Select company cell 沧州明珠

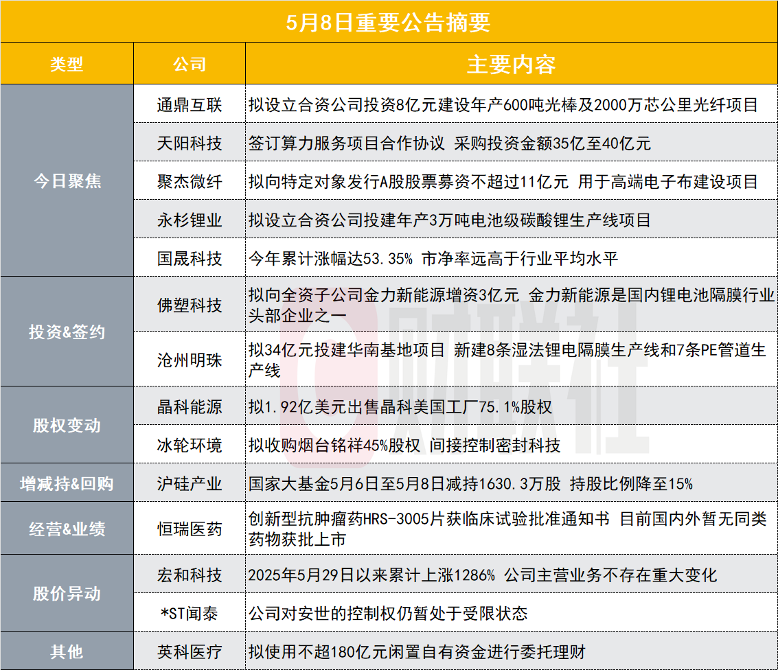(190, 360)
